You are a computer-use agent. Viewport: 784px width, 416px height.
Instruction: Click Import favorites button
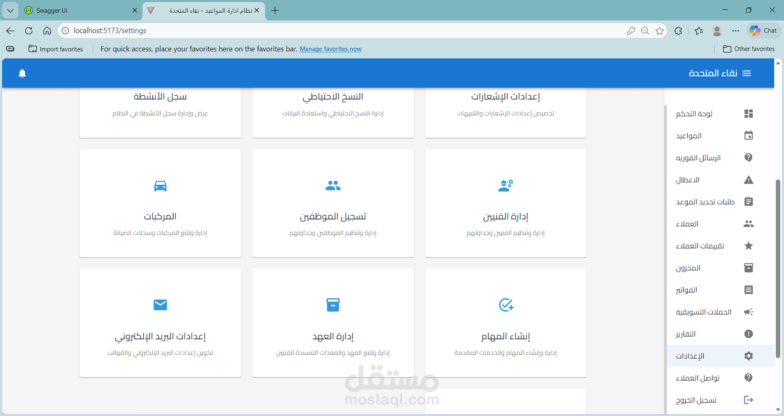click(56, 49)
